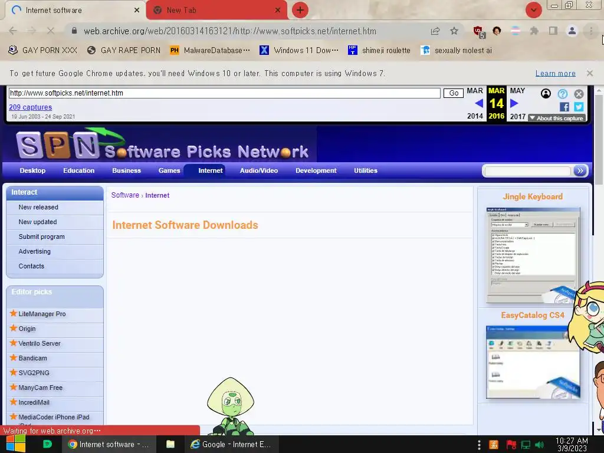Click the browser back arrow
The height and width of the screenshot is (453, 604).
(x=13, y=31)
